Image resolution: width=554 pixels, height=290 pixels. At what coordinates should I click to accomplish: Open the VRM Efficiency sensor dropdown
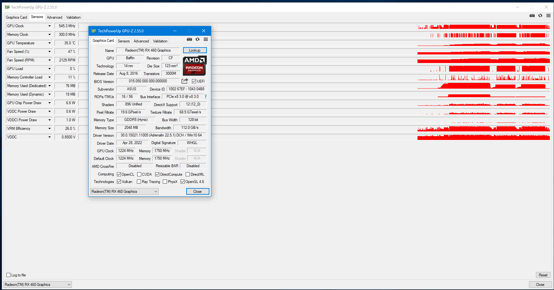pos(49,129)
